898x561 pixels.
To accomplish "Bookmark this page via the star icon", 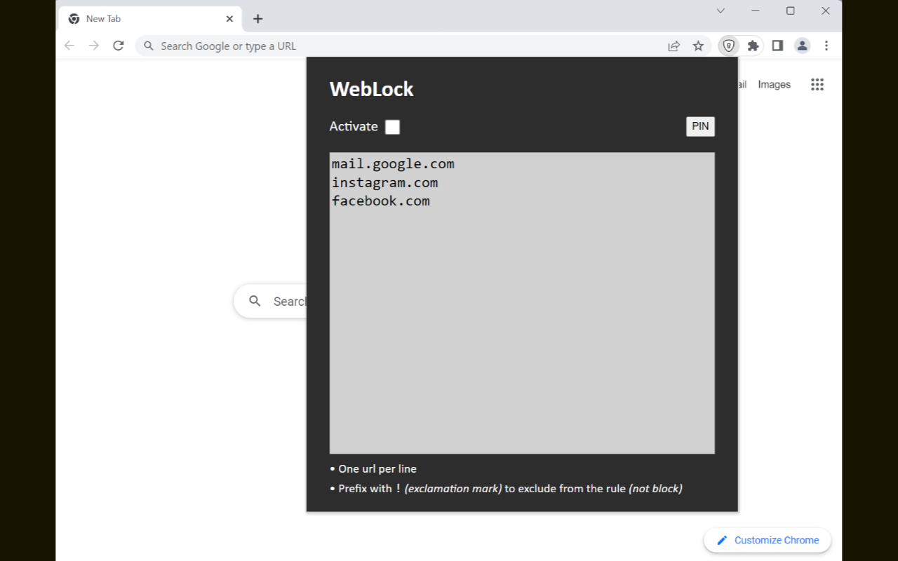I will pyautogui.click(x=698, y=46).
